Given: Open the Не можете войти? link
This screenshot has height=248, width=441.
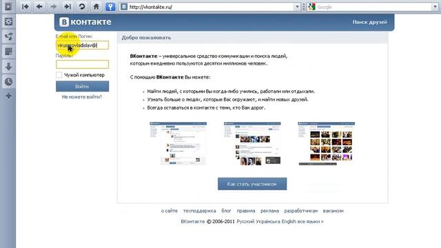Looking at the screenshot, I should pos(82,96).
